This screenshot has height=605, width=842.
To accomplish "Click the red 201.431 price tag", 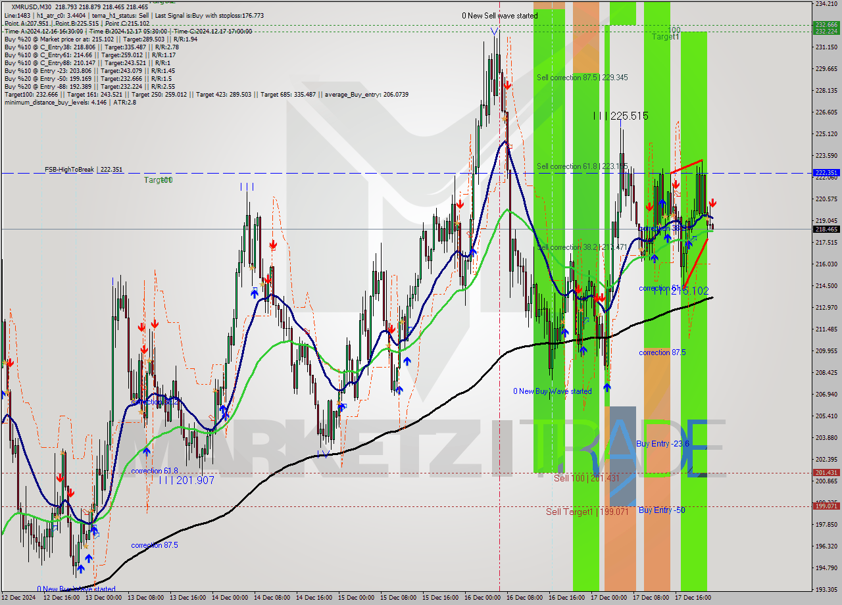I will pos(826,473).
